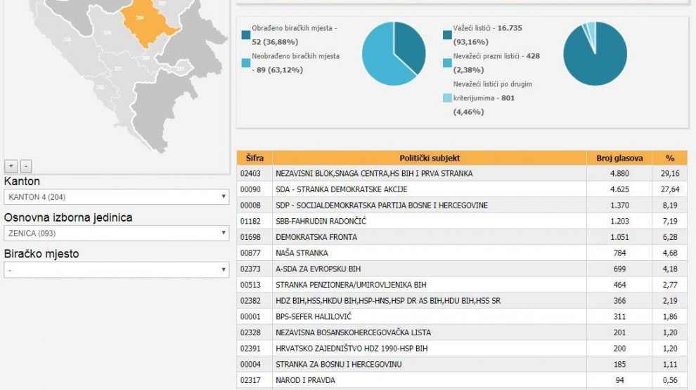
Task: Click the map zoom out minus button
Action: coord(26,166)
